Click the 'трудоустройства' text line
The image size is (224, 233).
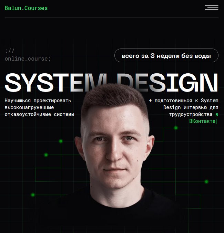tap(191, 114)
